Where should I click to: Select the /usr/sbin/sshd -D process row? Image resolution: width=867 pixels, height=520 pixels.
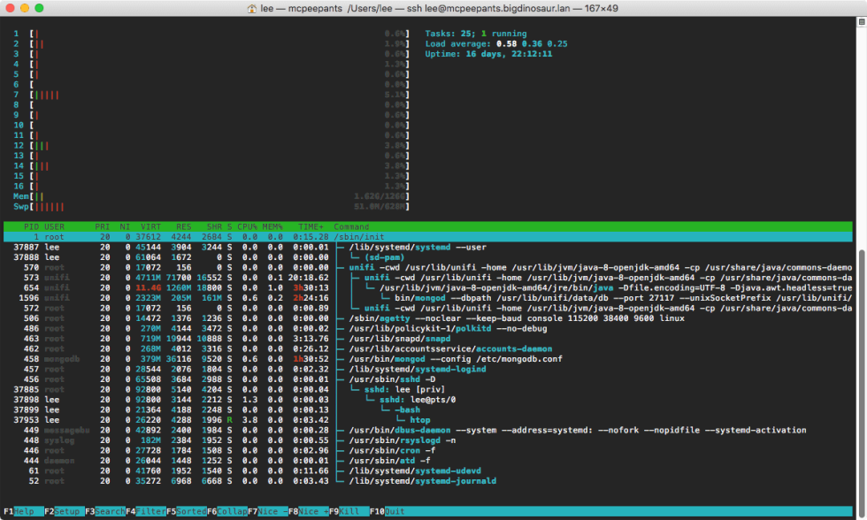(x=428, y=379)
